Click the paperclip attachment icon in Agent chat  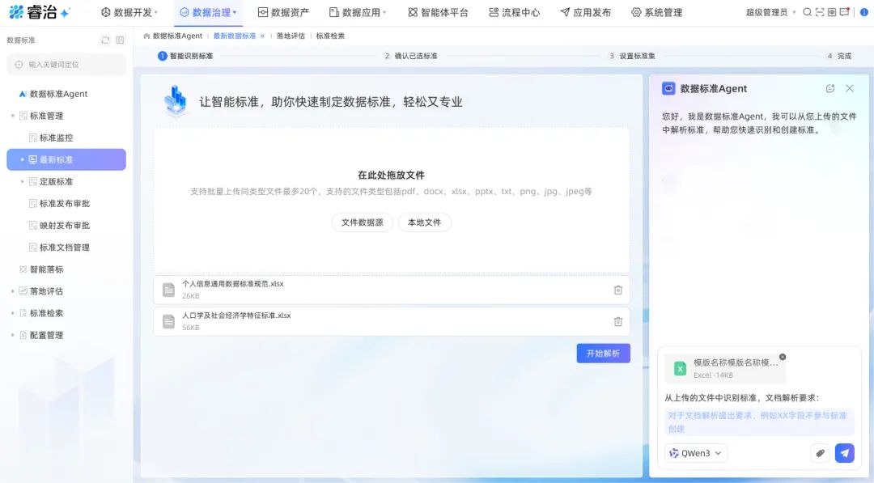click(x=820, y=453)
